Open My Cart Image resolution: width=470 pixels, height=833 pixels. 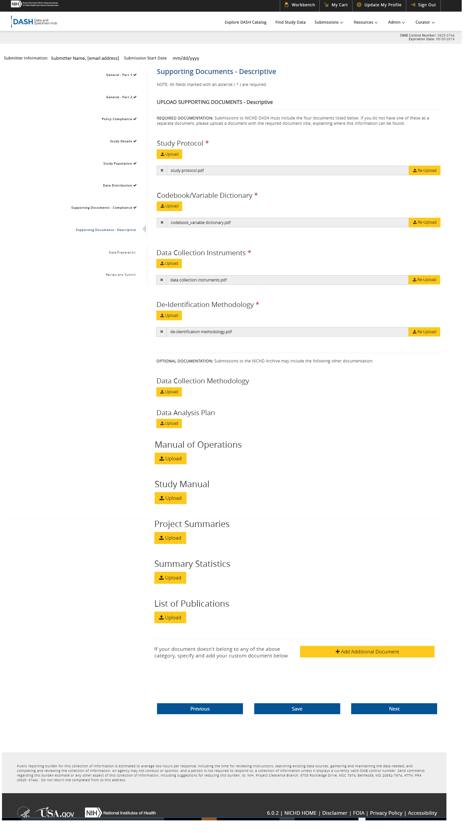click(x=336, y=5)
